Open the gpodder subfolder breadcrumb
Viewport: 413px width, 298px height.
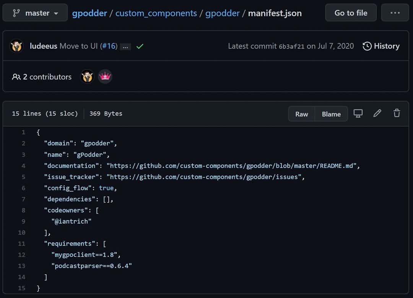pos(223,13)
